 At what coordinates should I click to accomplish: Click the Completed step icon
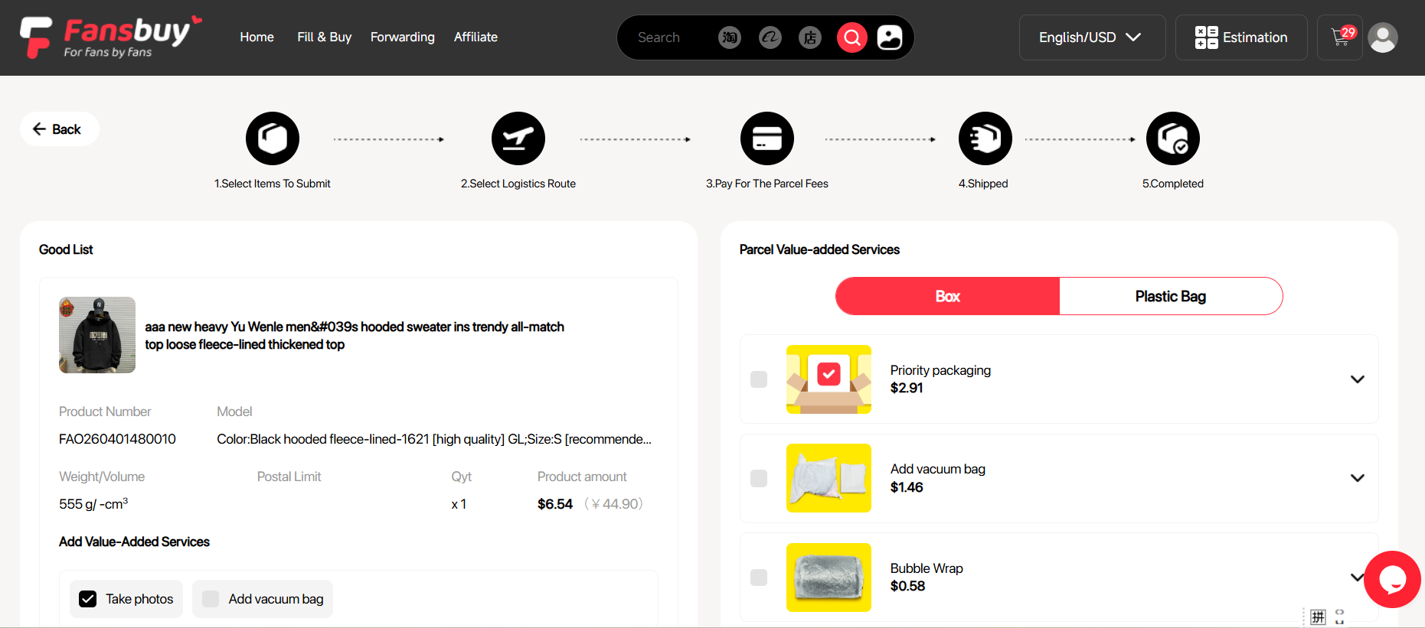(1173, 138)
